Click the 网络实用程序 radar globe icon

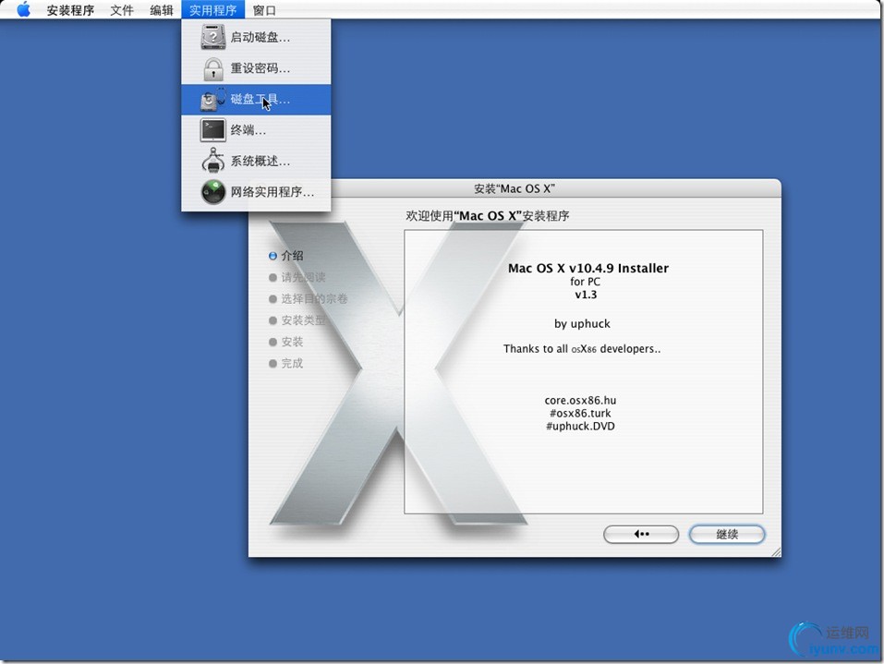[x=213, y=192]
